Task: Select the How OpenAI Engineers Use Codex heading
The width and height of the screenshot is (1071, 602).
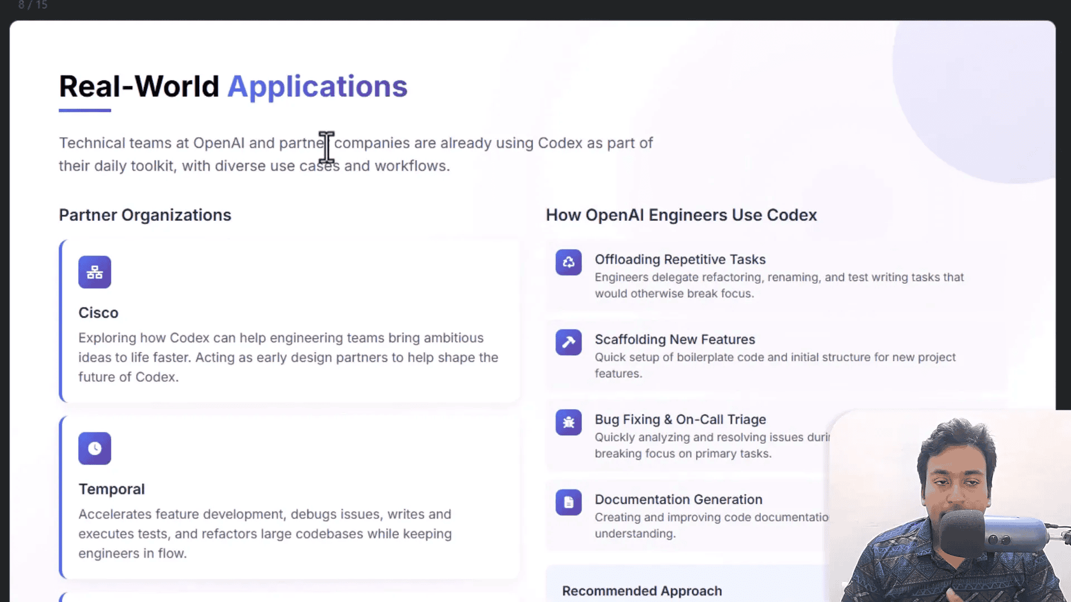Action: tap(681, 215)
